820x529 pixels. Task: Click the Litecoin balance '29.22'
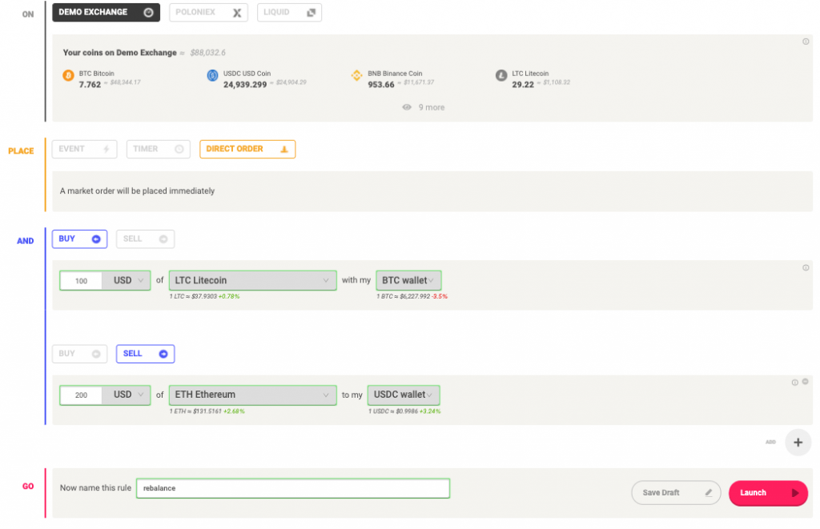point(523,85)
